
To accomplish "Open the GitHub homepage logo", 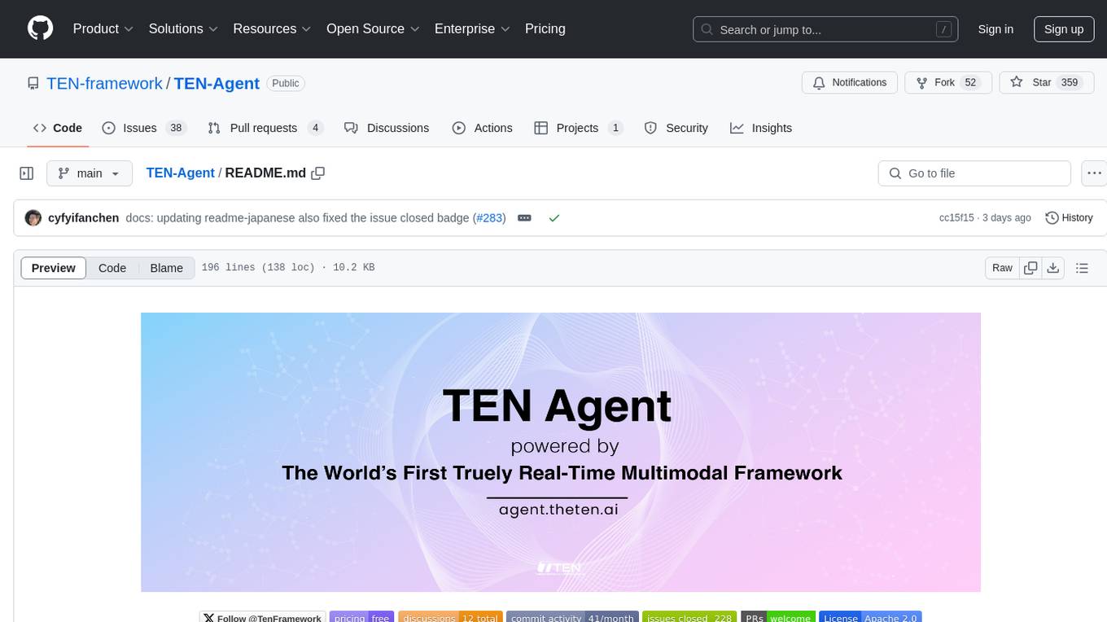I will point(40,28).
